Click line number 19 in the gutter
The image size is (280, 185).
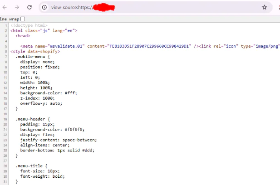(5, 119)
